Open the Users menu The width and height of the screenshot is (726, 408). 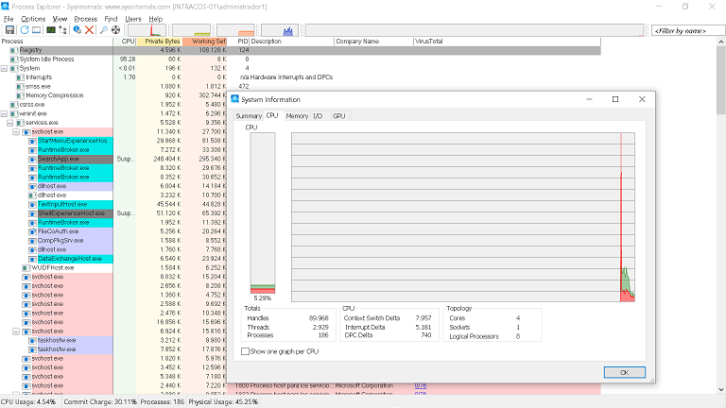(x=133, y=19)
